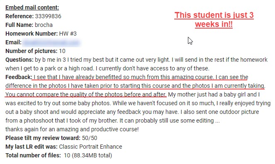
Task: Click the 'My last LR edit was:' label
Action: [x=32, y=147]
